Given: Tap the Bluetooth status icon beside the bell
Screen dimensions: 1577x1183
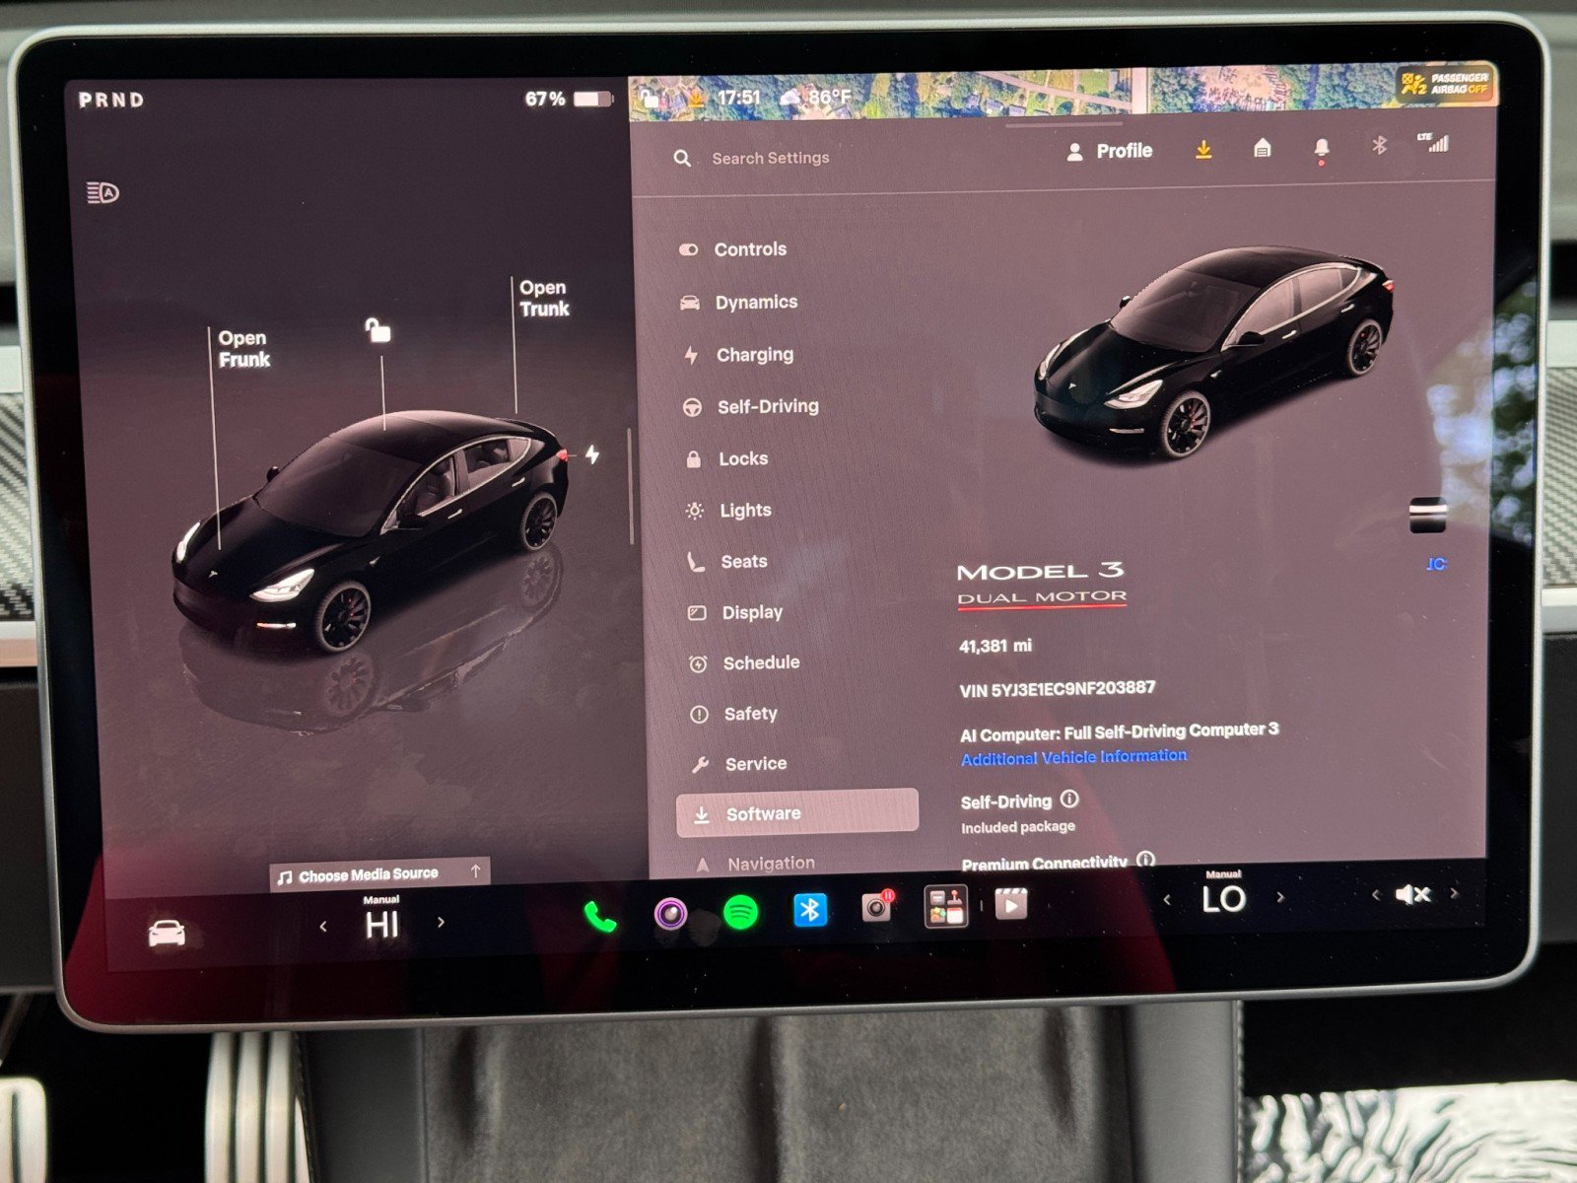Looking at the screenshot, I should [x=1379, y=146].
